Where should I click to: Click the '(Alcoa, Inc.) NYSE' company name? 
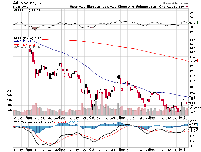click(32, 3)
